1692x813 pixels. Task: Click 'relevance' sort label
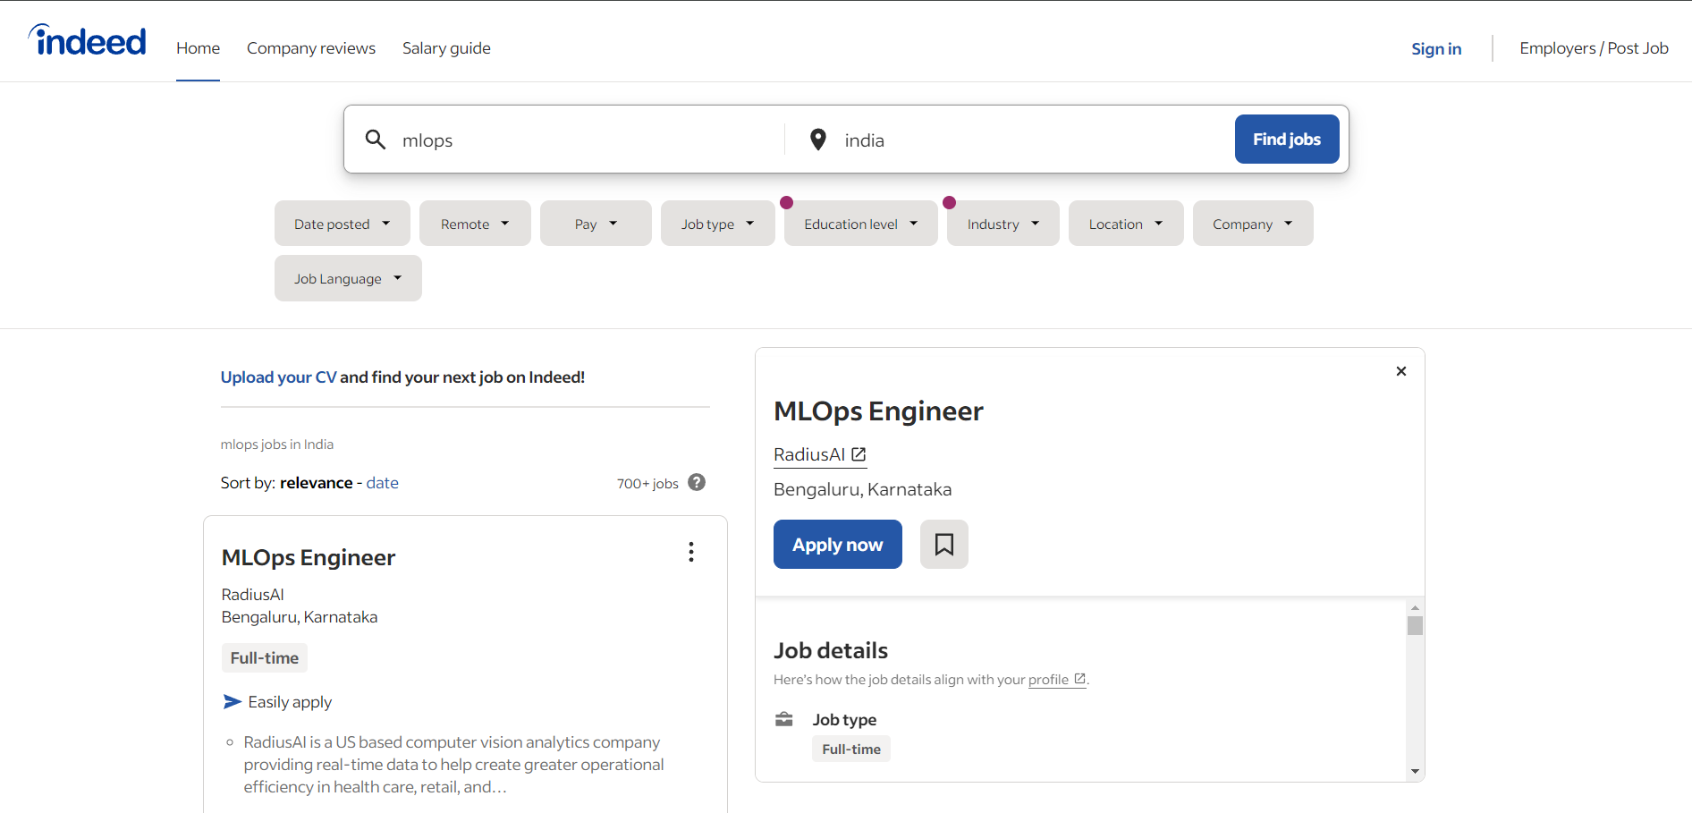(317, 483)
